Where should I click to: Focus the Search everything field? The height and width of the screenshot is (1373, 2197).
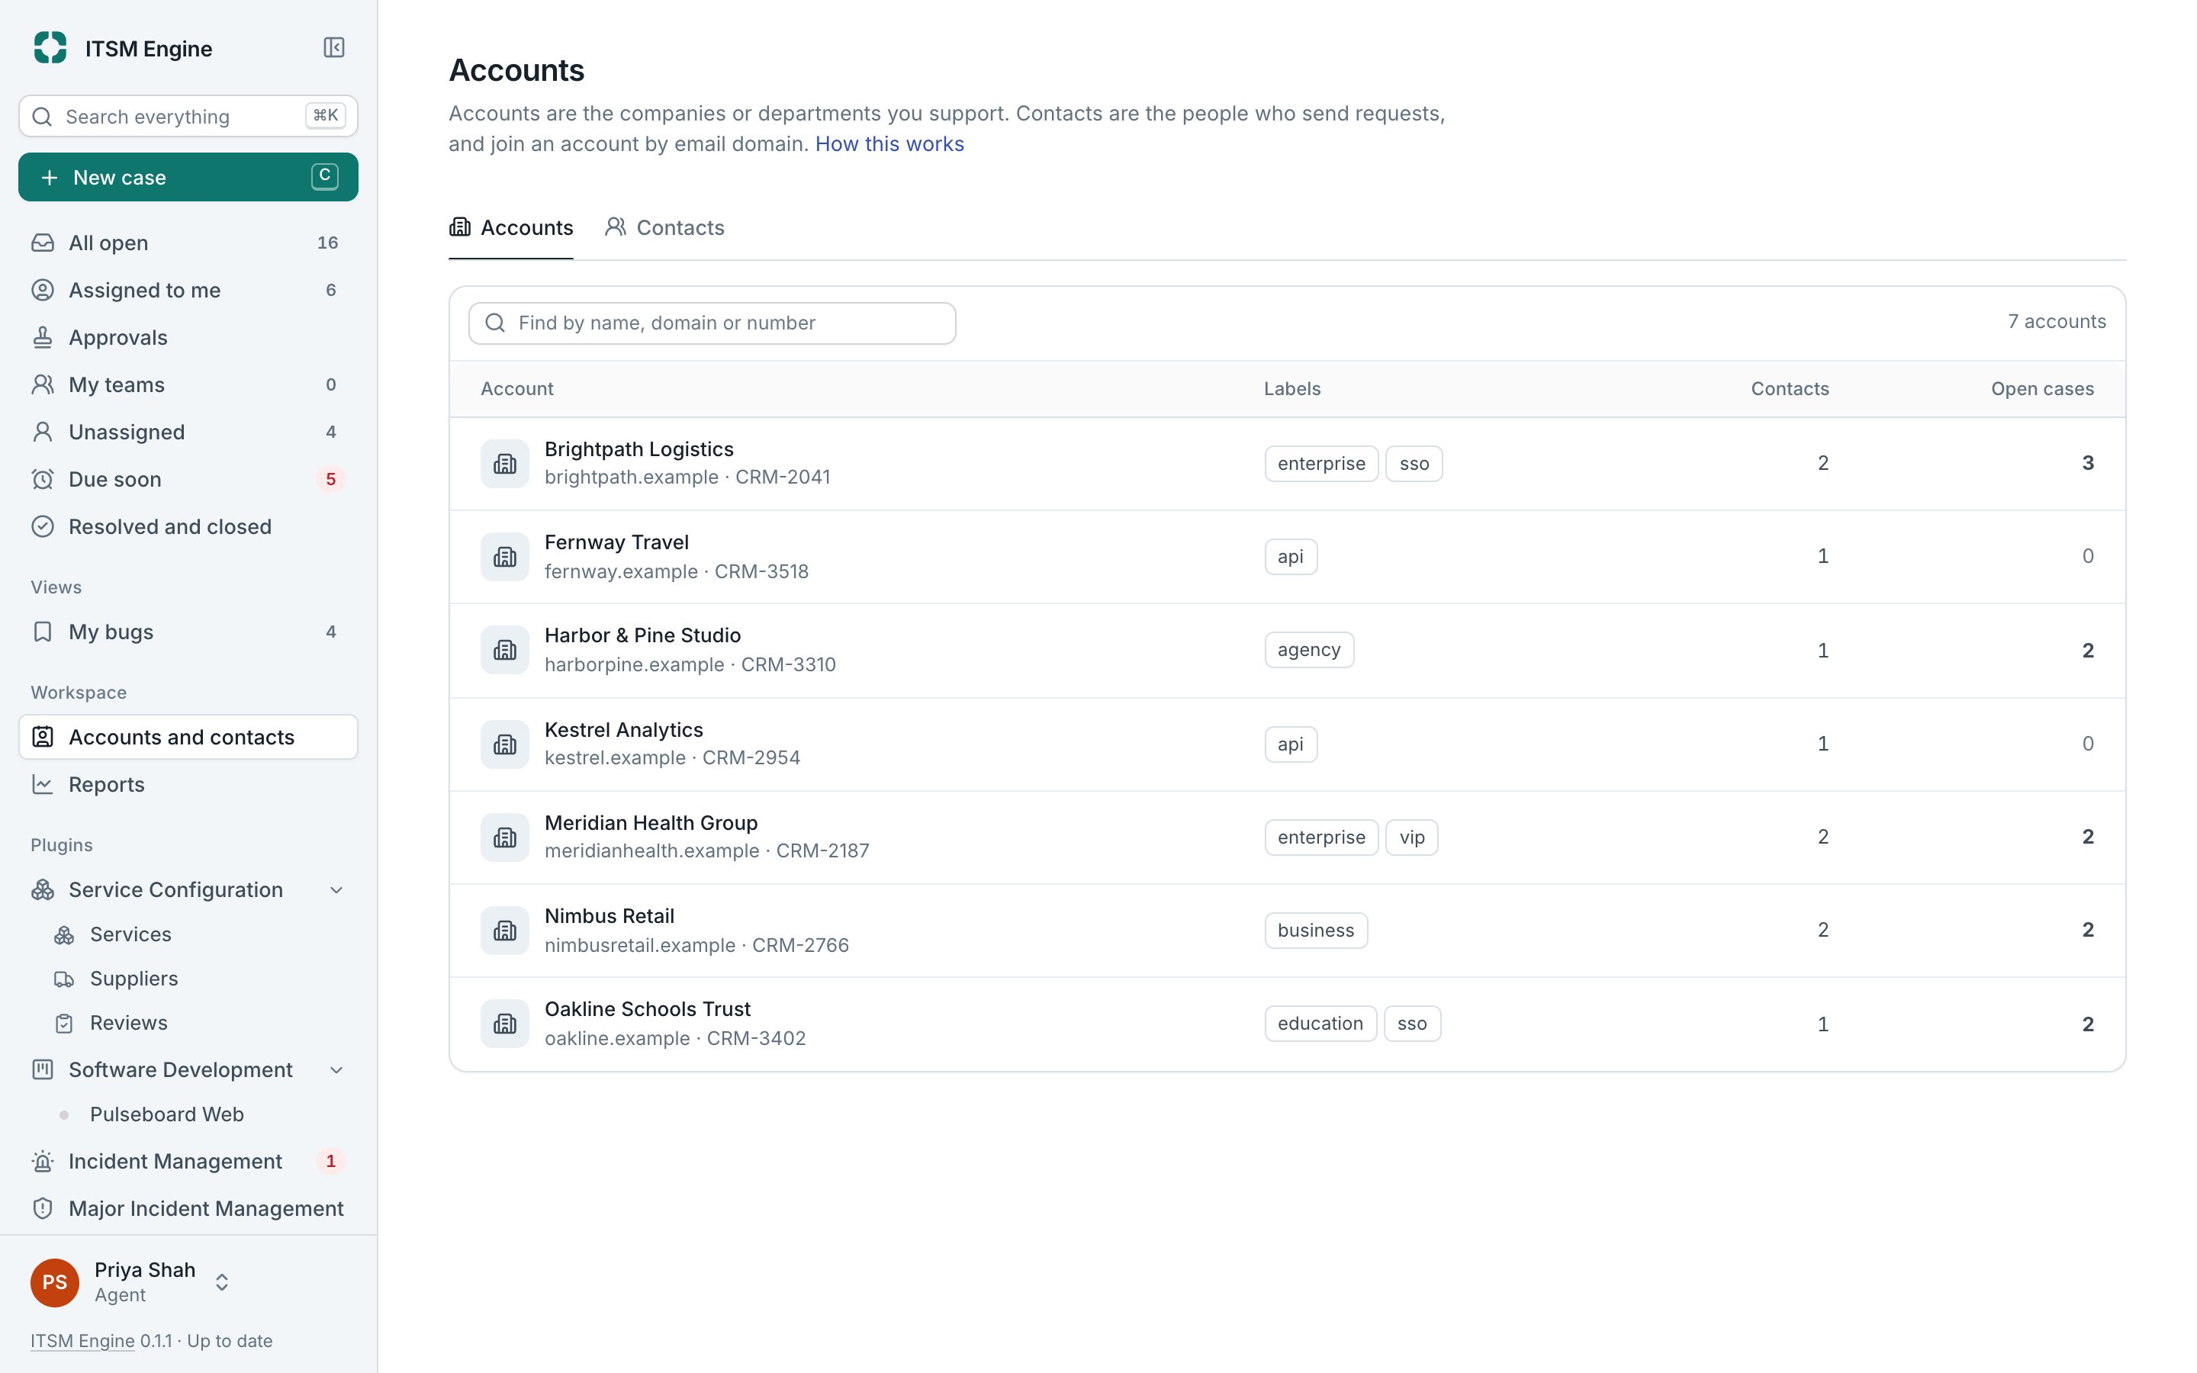188,116
